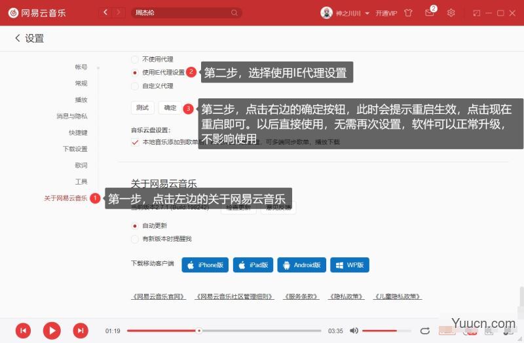Click the volume slider bar
Screen dimensions: 524x343
pos(386,331)
